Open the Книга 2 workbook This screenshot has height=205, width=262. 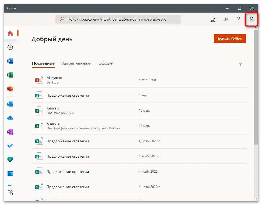coord(139,126)
